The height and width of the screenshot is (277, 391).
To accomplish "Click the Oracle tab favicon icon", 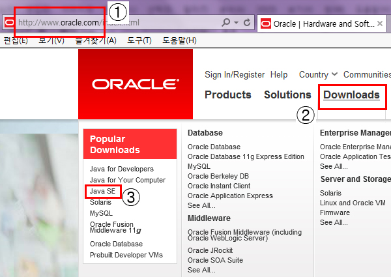I will (x=266, y=23).
